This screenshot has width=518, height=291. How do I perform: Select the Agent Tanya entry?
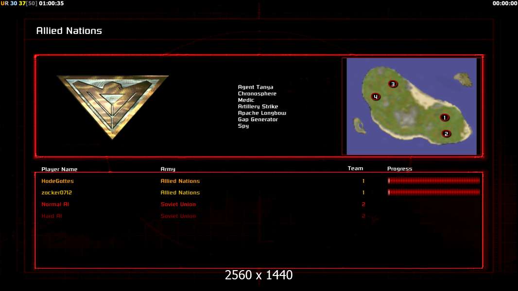point(256,87)
